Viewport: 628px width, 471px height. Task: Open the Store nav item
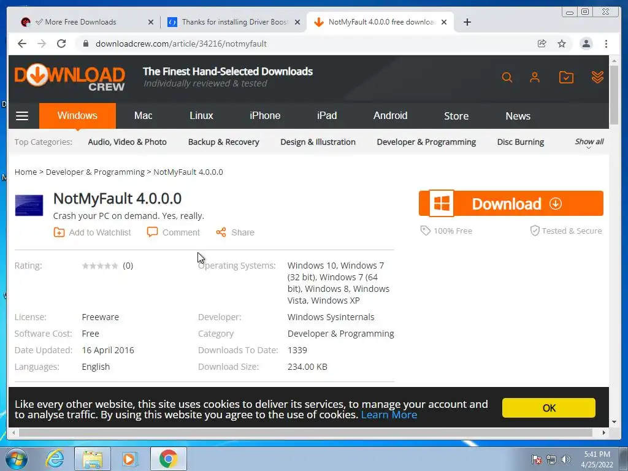click(x=456, y=116)
